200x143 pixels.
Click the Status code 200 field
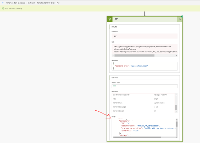click(x=144, y=86)
